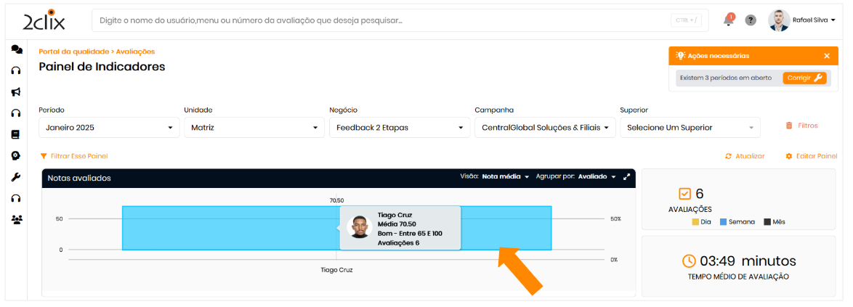853x307 pixels.
Task: Click the wrench settings sidebar icon
Action: click(x=16, y=177)
